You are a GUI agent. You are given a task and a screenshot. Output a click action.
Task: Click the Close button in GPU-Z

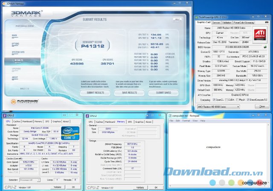coord(262,107)
